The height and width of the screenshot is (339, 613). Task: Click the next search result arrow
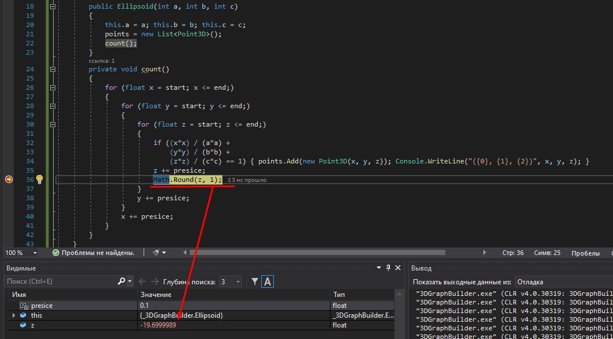pos(155,281)
